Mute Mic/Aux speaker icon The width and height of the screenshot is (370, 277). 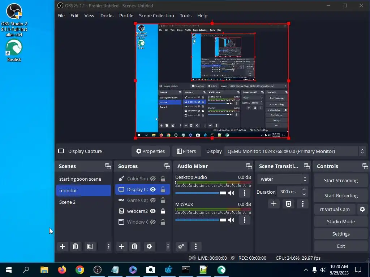tap(231, 220)
